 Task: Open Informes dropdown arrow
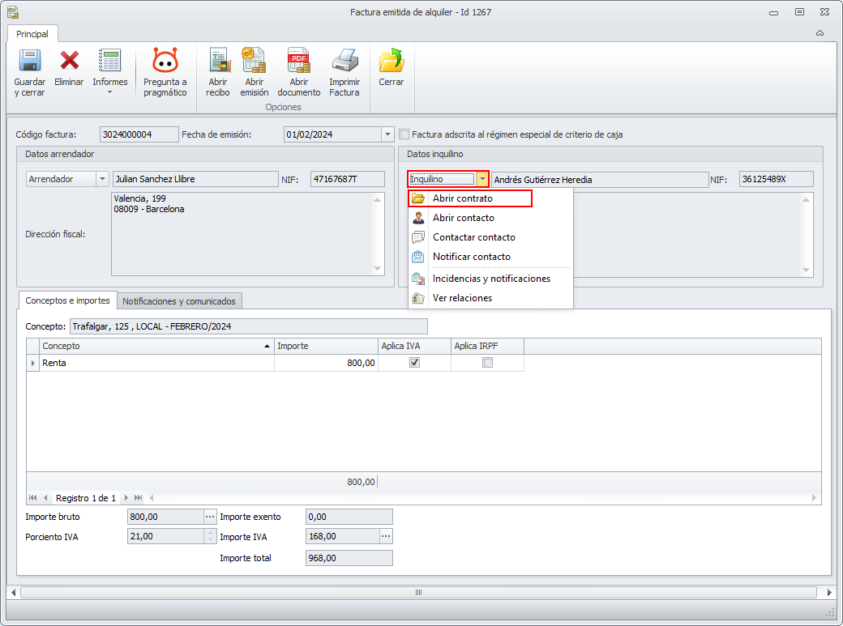coord(109,92)
